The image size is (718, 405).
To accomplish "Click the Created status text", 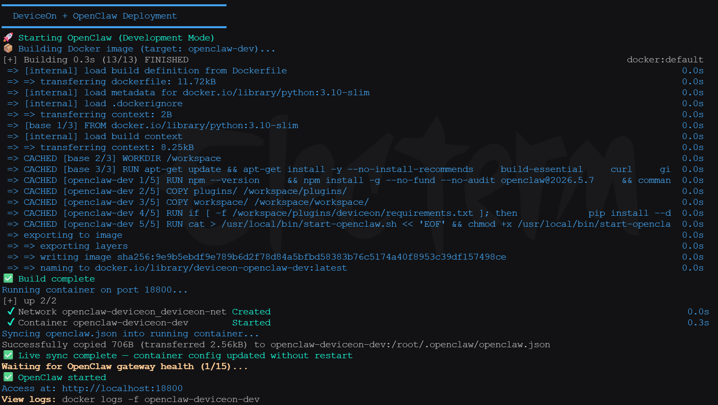I will (x=251, y=311).
